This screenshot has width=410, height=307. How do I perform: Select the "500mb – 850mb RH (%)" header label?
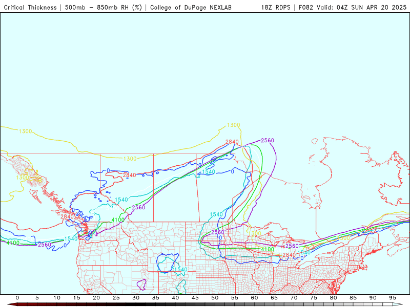click(x=104, y=8)
